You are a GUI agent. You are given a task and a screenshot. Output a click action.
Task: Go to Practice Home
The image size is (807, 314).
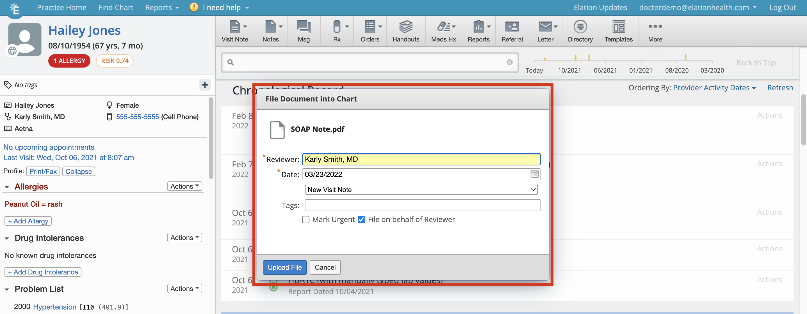click(x=61, y=7)
